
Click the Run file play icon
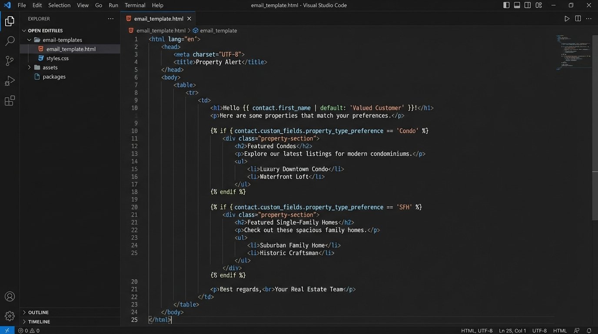click(x=567, y=19)
